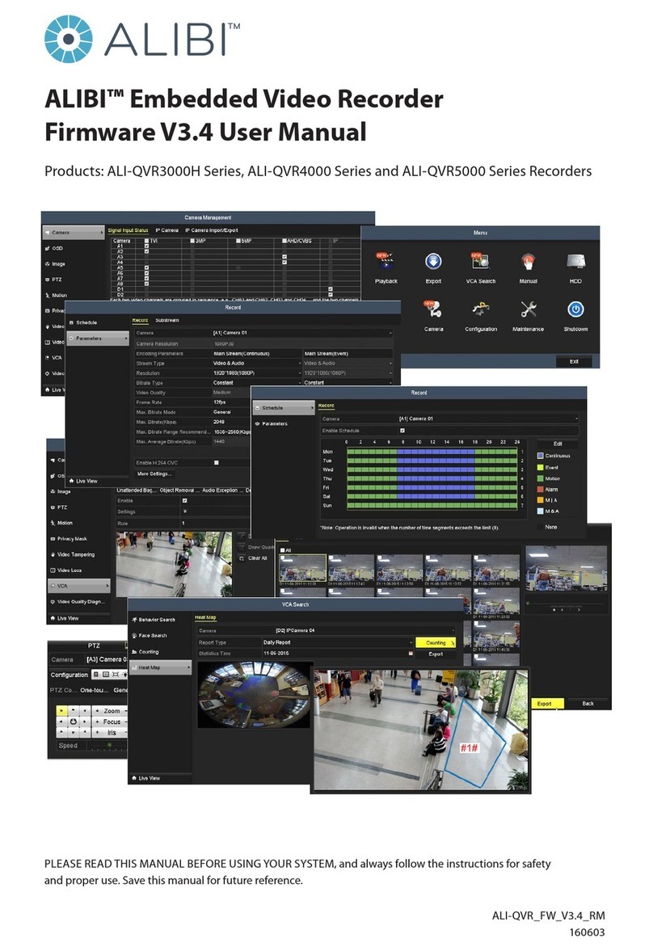Open Camera dropdown in Record Schedule window
Viewport: 653px width, 951px height.
488,419
